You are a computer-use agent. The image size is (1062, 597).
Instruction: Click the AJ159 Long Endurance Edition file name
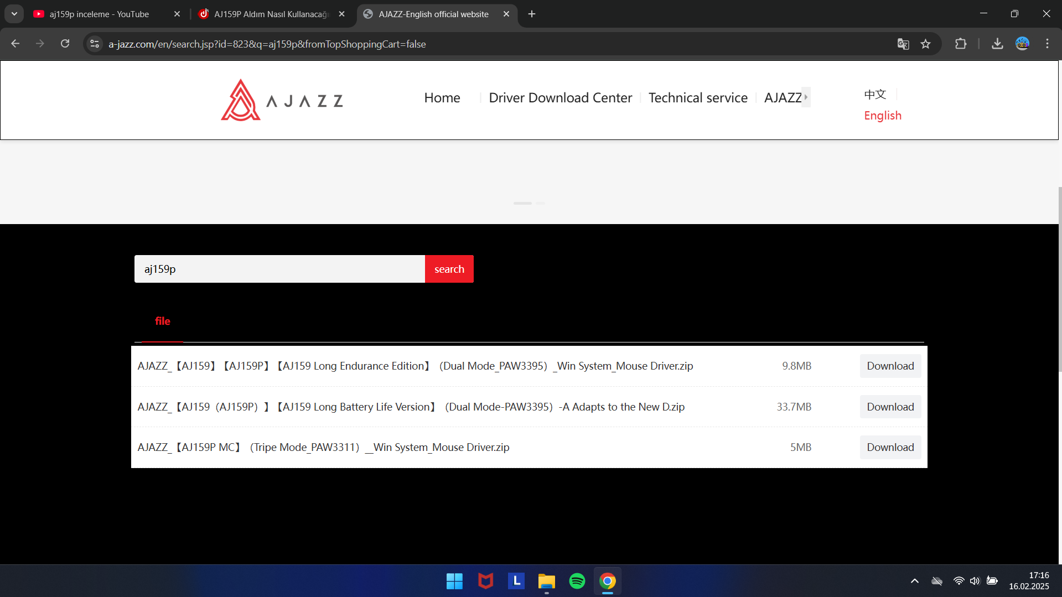point(415,366)
